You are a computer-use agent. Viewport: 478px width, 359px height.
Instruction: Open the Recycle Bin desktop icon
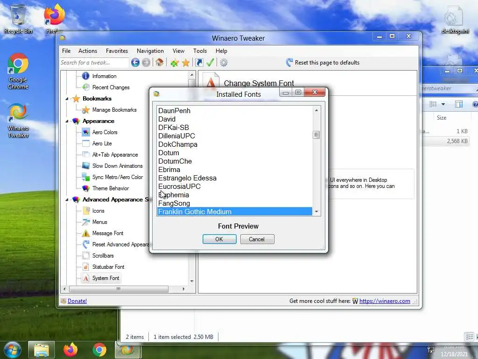(18, 19)
